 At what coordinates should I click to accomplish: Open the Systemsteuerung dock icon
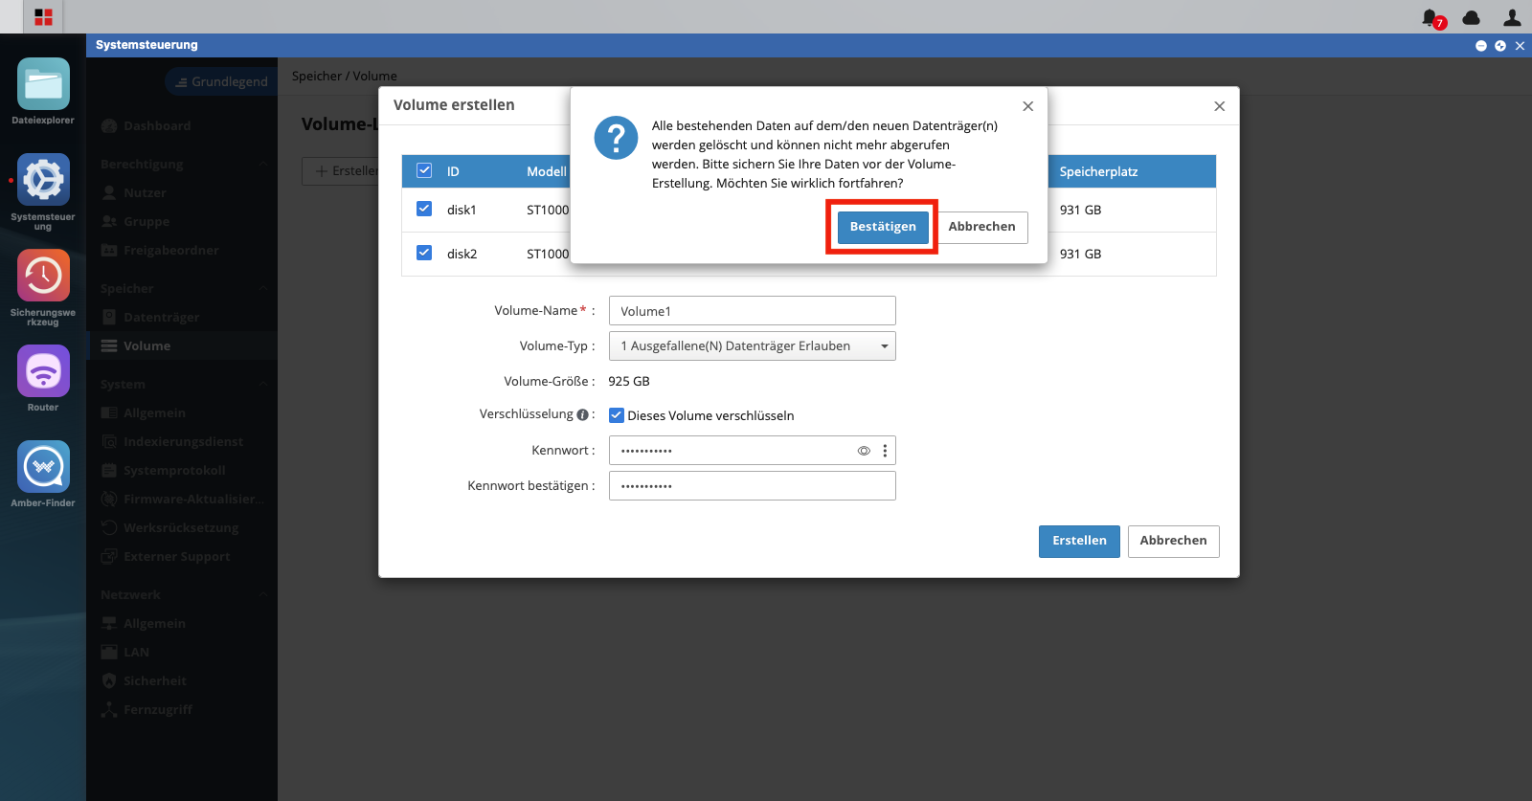coord(43,180)
